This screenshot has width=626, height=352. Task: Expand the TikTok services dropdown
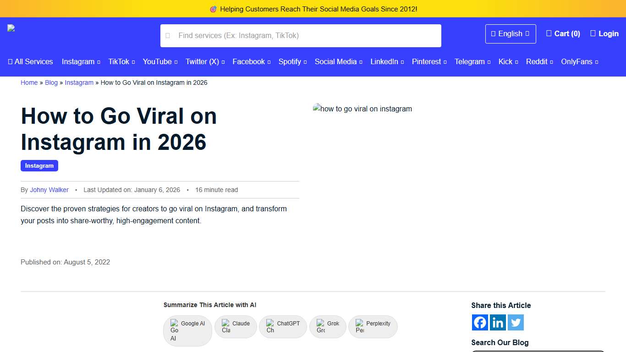click(121, 61)
